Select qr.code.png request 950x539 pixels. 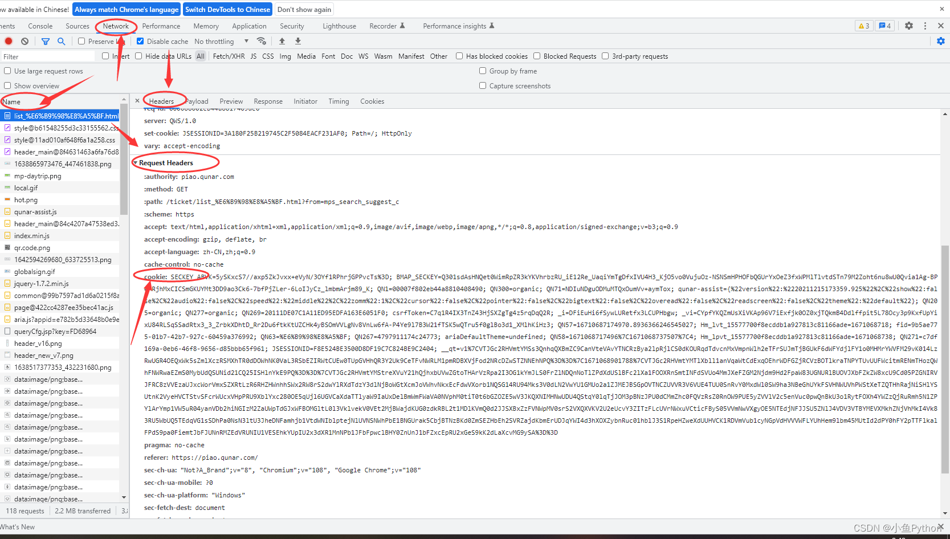[x=60, y=247]
